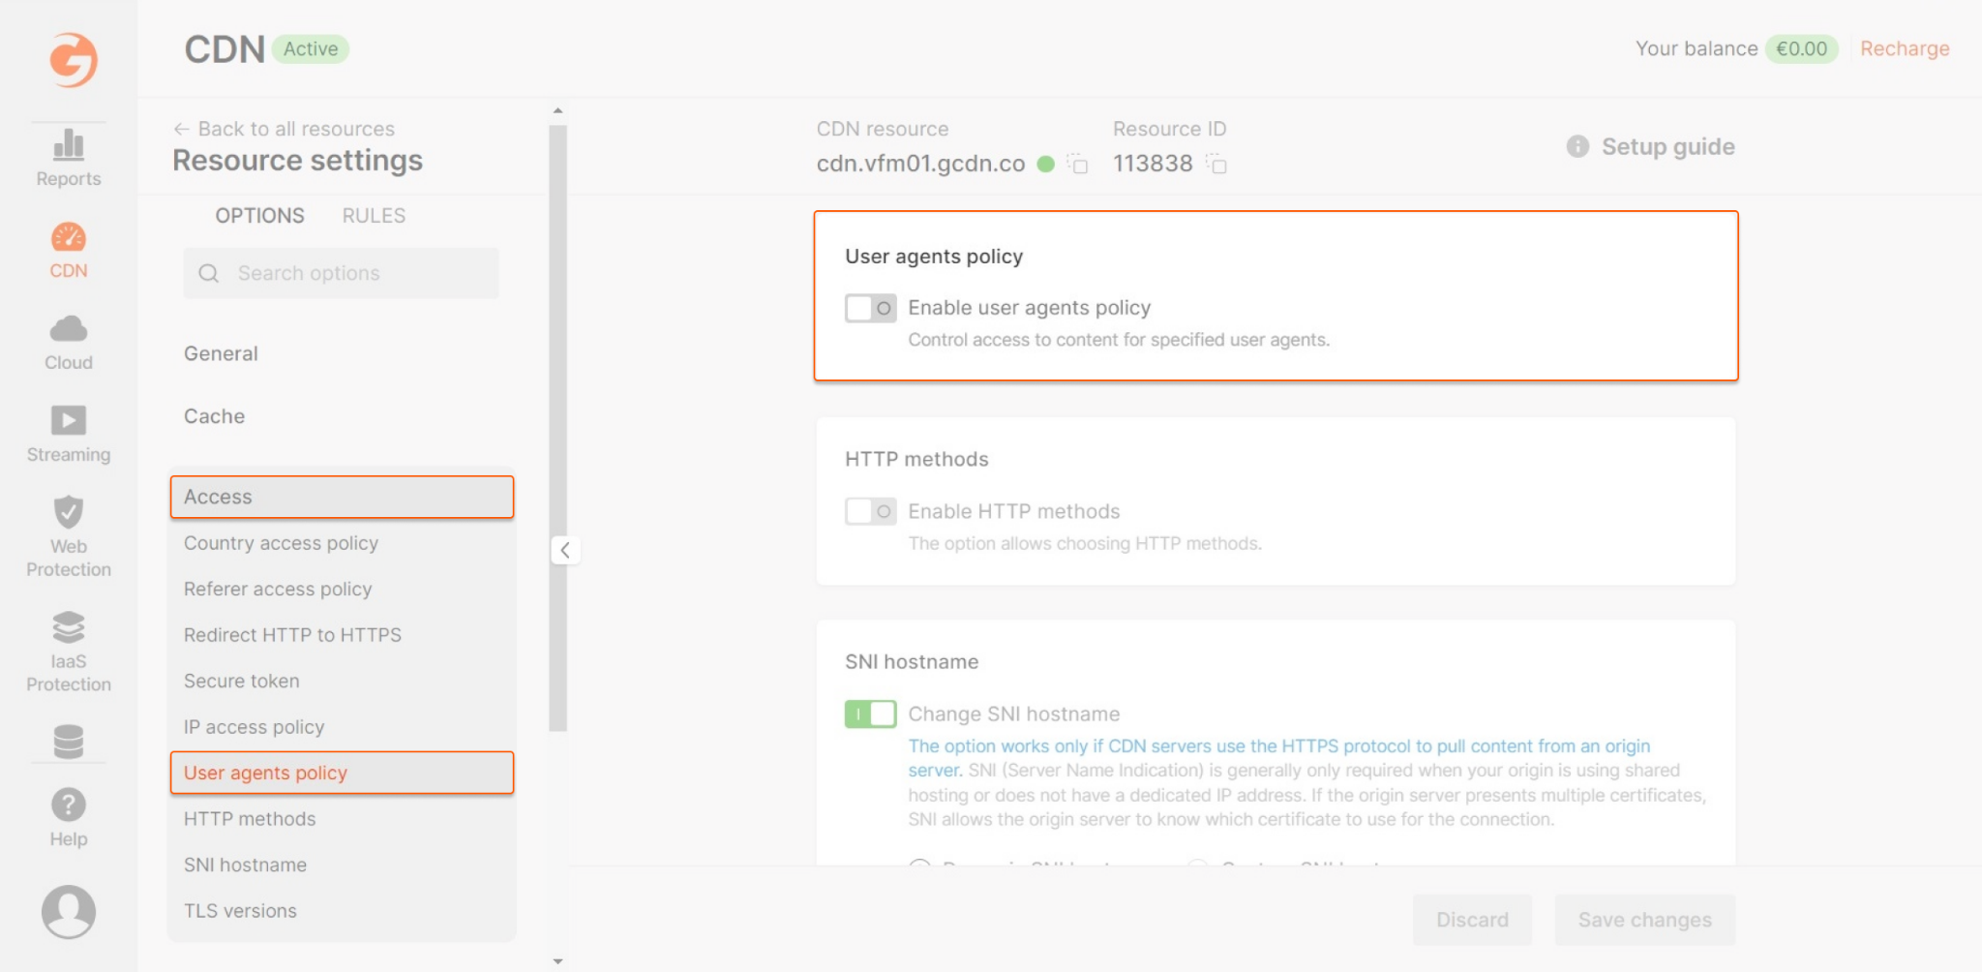The image size is (1982, 972).
Task: Turn on Enable HTTP methods switch
Action: (x=871, y=511)
